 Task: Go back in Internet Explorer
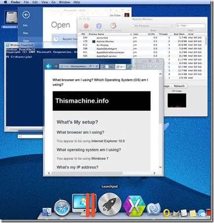pos(48,66)
